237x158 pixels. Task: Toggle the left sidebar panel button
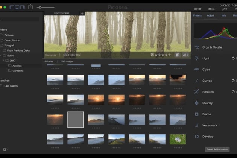12,7
